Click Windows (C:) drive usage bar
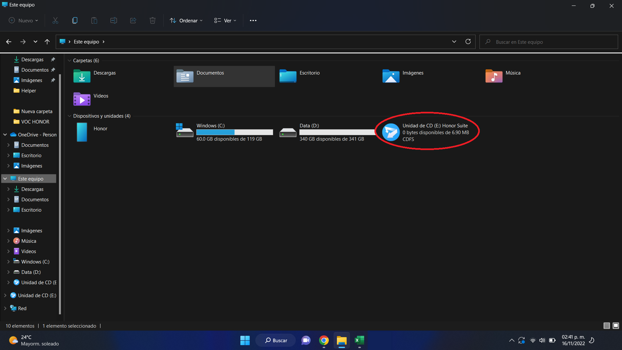 pyautogui.click(x=235, y=132)
